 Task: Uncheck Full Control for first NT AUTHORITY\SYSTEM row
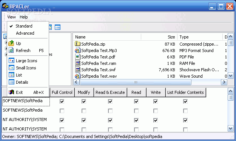coord(62,120)
